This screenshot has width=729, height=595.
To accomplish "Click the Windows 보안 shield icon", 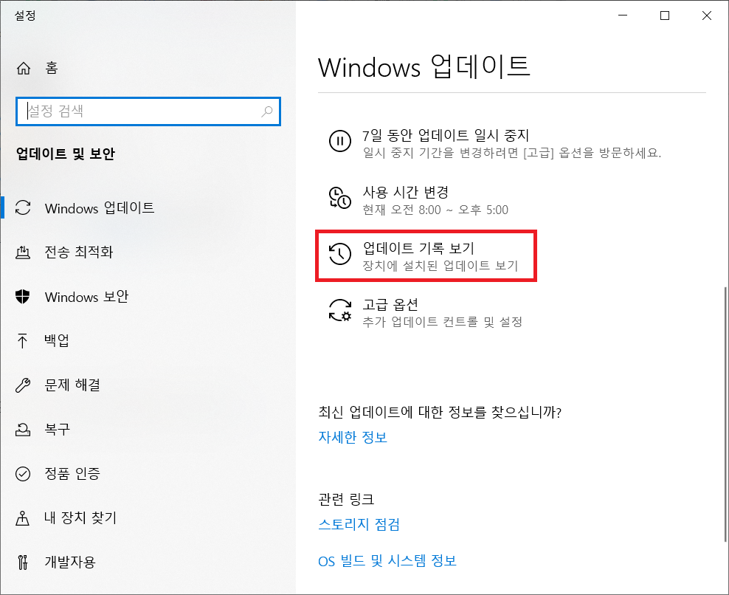I will pyautogui.click(x=23, y=296).
